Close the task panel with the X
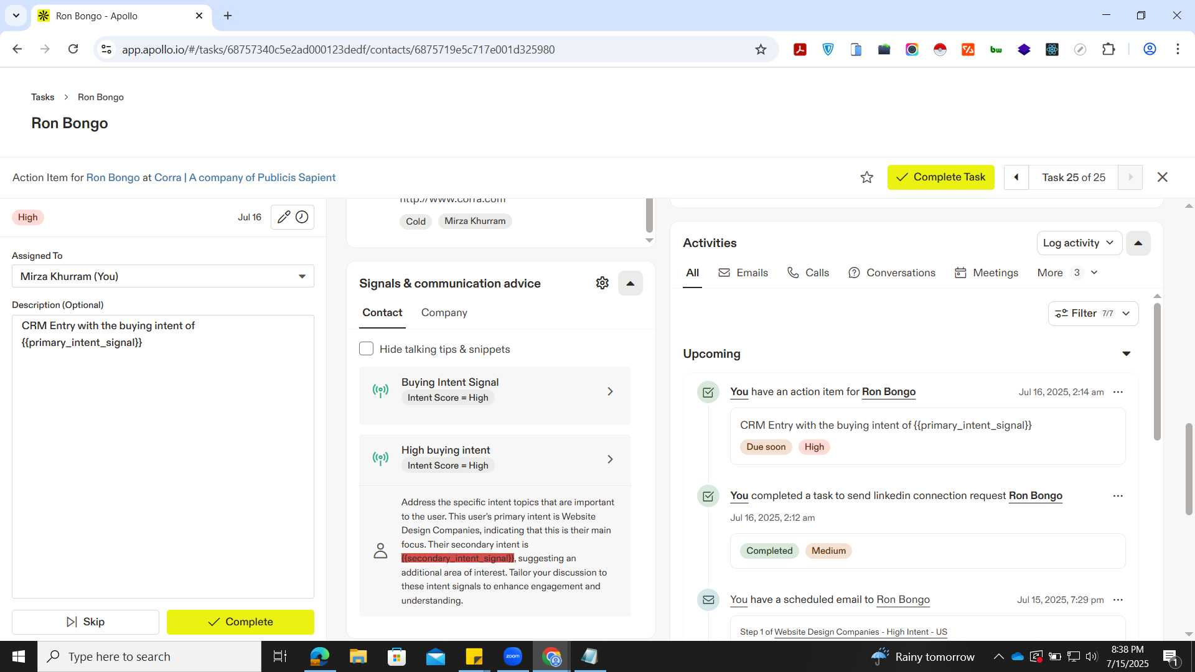The height and width of the screenshot is (672, 1195). tap(1162, 177)
